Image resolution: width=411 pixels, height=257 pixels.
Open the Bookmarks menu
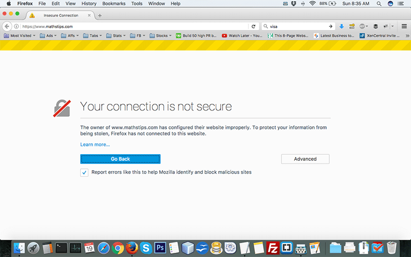pos(114,4)
